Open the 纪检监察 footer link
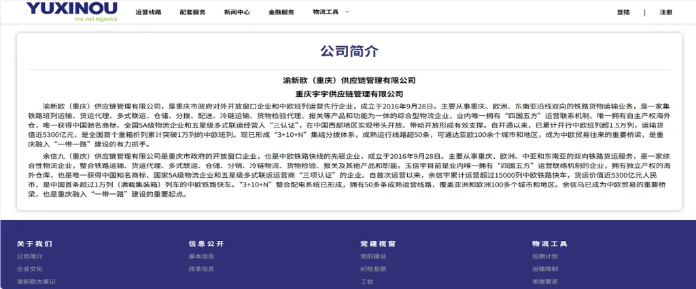 tap(373, 269)
